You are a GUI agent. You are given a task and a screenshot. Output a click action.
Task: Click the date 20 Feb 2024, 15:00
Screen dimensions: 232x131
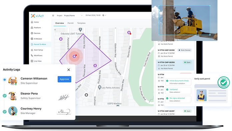(x=93, y=15)
